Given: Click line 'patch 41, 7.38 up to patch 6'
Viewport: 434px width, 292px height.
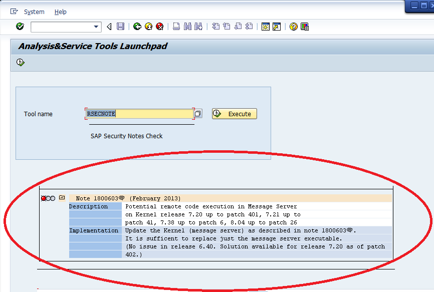Looking at the screenshot, I should click(x=211, y=222).
